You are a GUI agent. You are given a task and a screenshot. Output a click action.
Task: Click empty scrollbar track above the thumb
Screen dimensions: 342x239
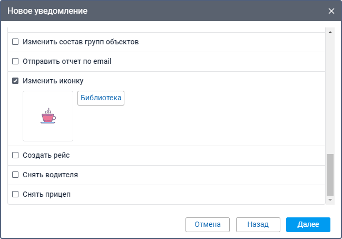(330, 95)
